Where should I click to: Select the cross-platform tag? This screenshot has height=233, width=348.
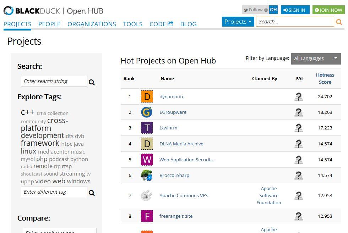point(44,124)
